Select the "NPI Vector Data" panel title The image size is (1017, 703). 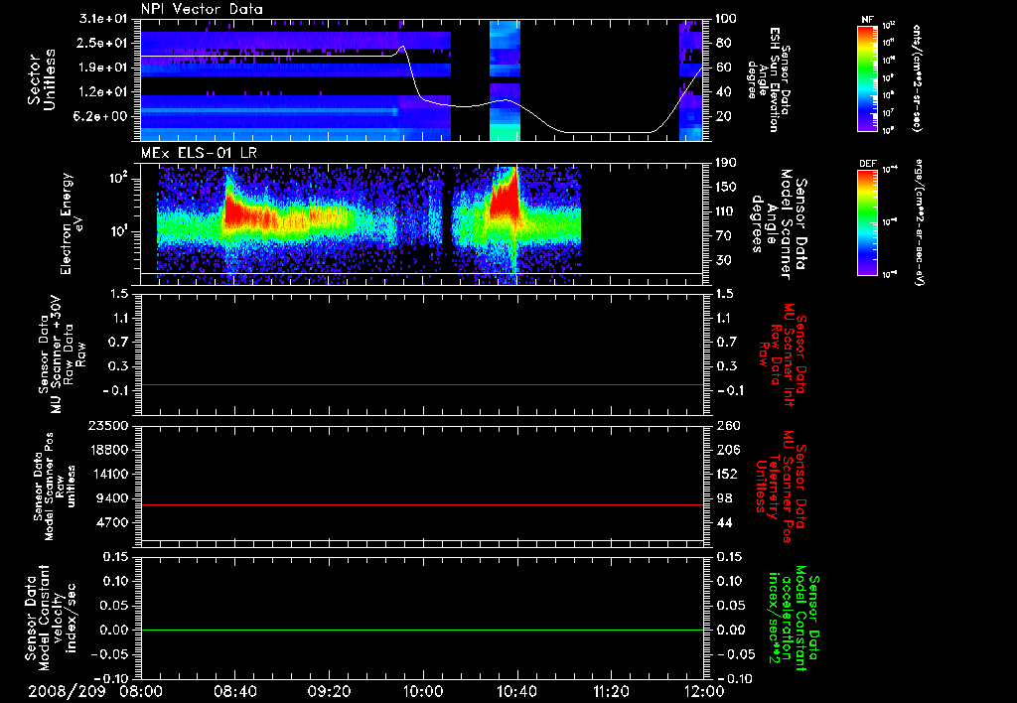point(203,9)
